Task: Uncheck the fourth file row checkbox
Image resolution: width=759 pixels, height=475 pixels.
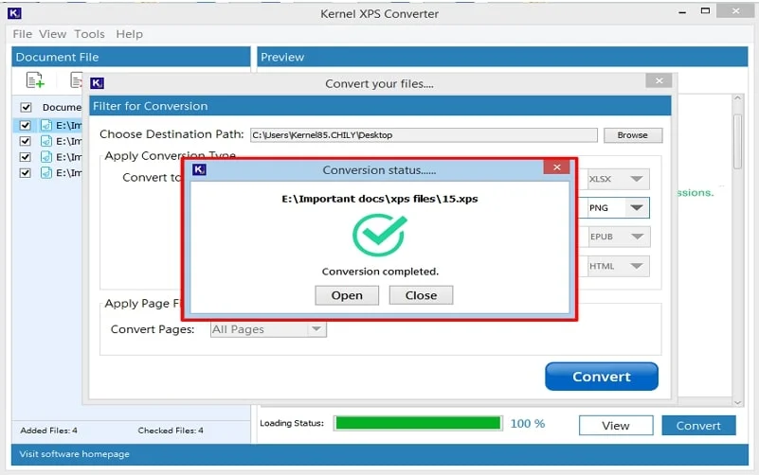Action: [x=26, y=172]
